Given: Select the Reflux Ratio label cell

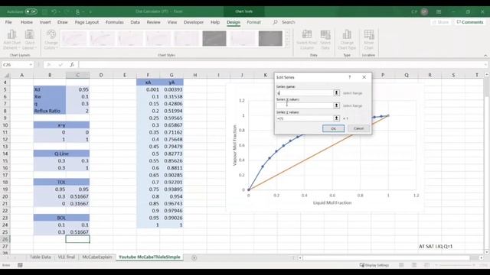Looking at the screenshot, I should pyautogui.click(x=50, y=111).
